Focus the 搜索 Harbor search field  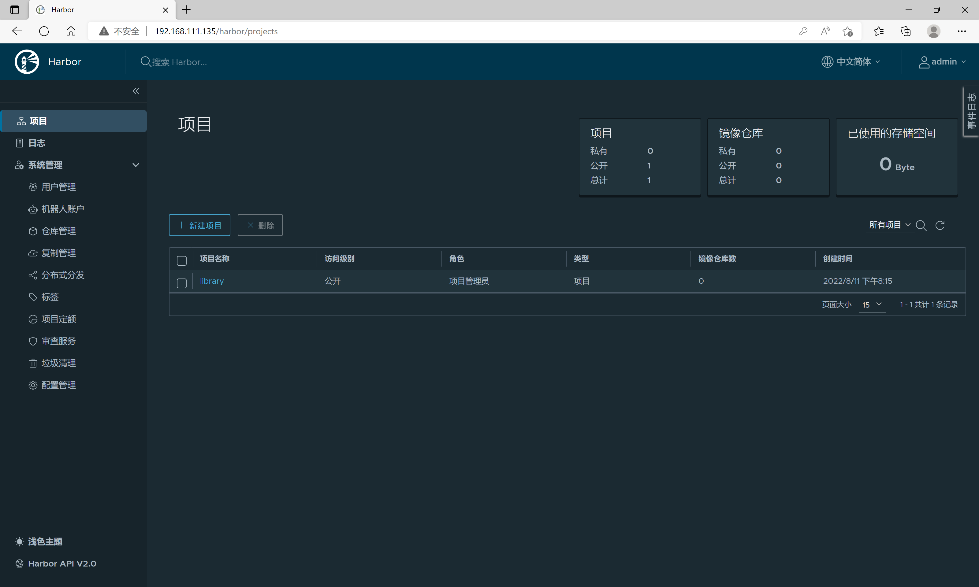tap(179, 62)
